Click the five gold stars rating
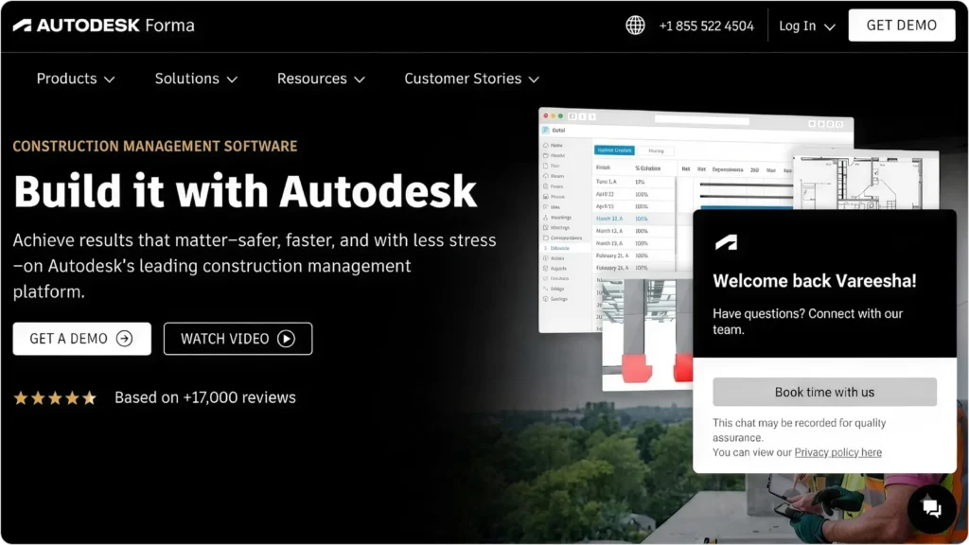Image resolution: width=969 pixels, height=545 pixels. (55, 398)
